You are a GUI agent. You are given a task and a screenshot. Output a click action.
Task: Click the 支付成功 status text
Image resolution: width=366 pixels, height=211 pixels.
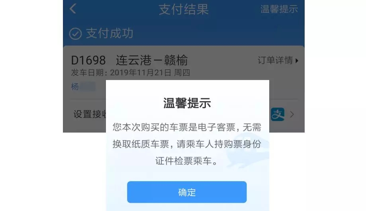[110, 33]
